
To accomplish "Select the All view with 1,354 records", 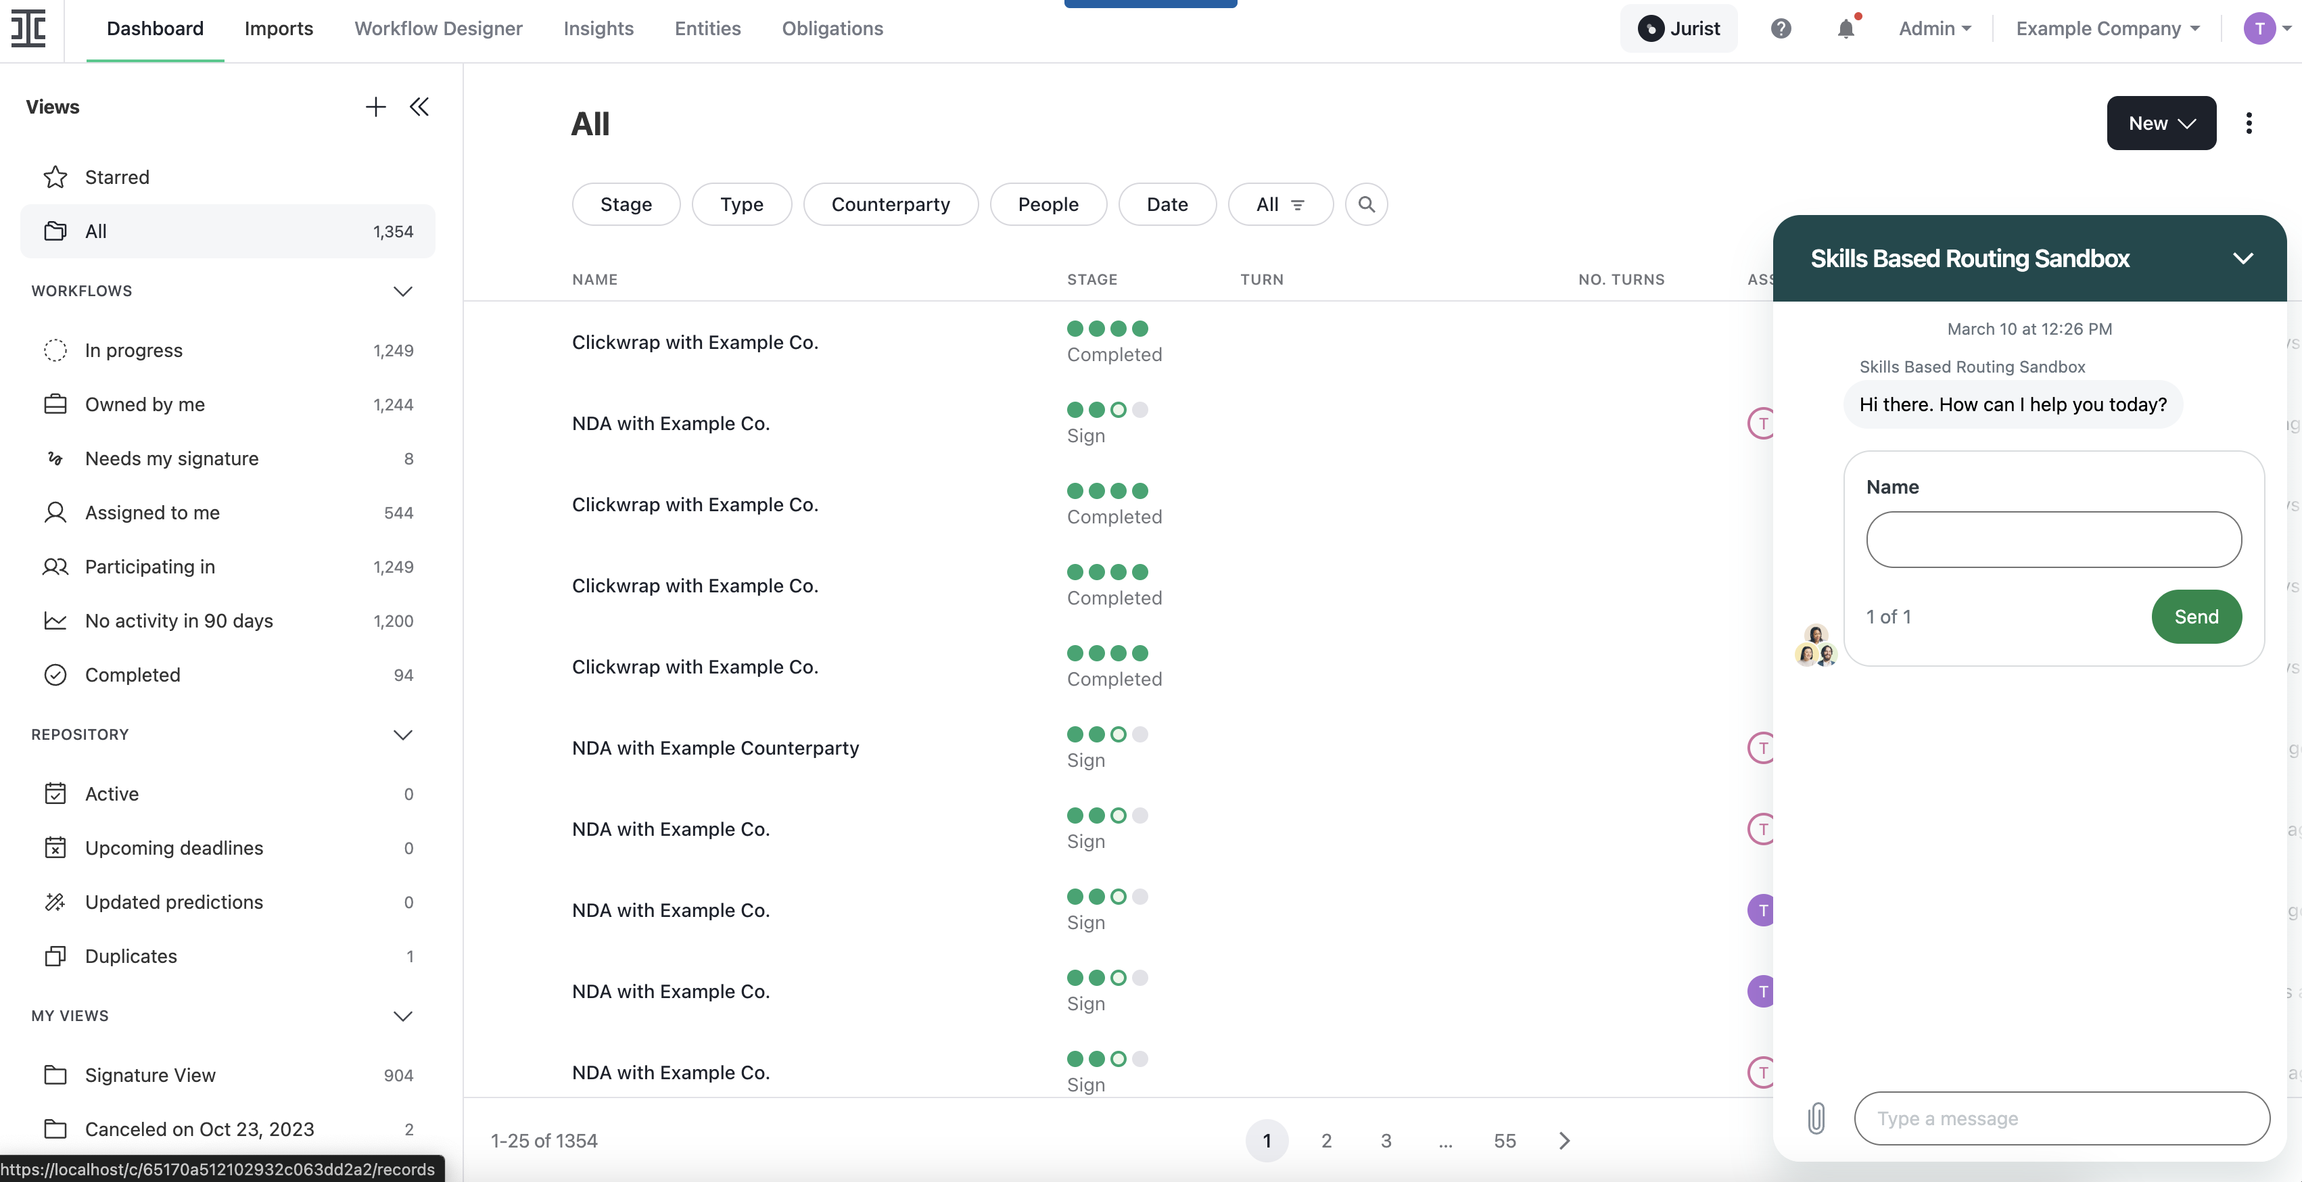I will click(x=227, y=231).
